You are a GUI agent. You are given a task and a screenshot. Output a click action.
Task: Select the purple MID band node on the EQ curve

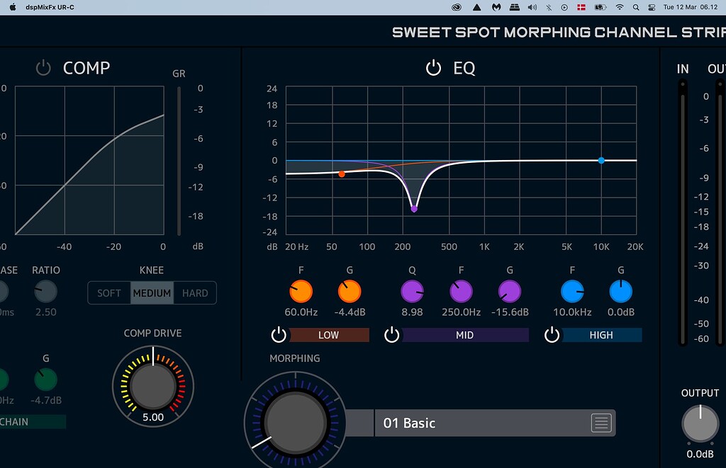(x=414, y=207)
